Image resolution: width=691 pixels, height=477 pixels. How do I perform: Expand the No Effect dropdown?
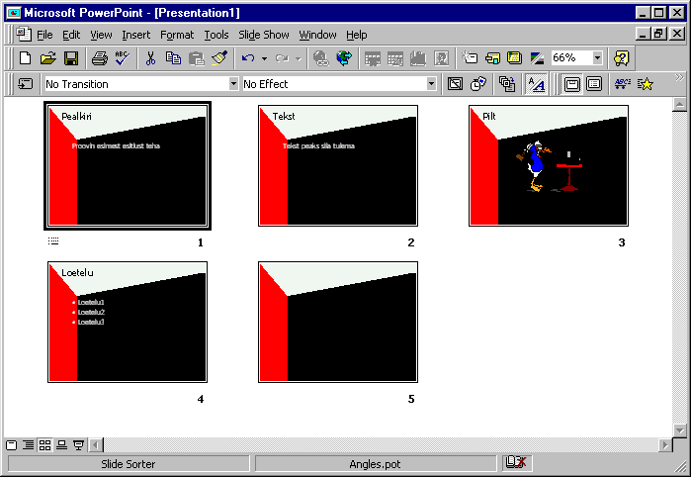(431, 84)
